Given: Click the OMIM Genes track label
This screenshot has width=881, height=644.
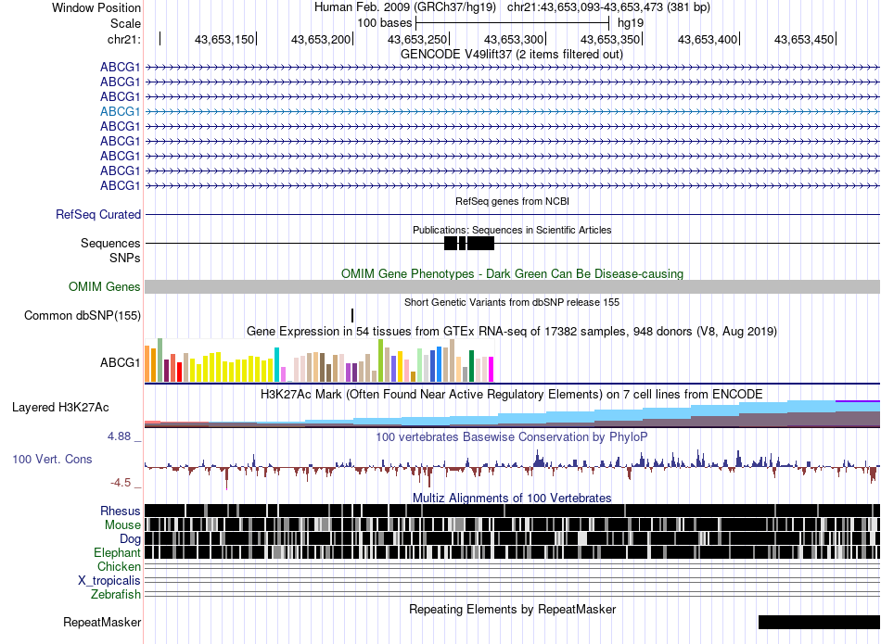Looking at the screenshot, I should click(x=105, y=287).
